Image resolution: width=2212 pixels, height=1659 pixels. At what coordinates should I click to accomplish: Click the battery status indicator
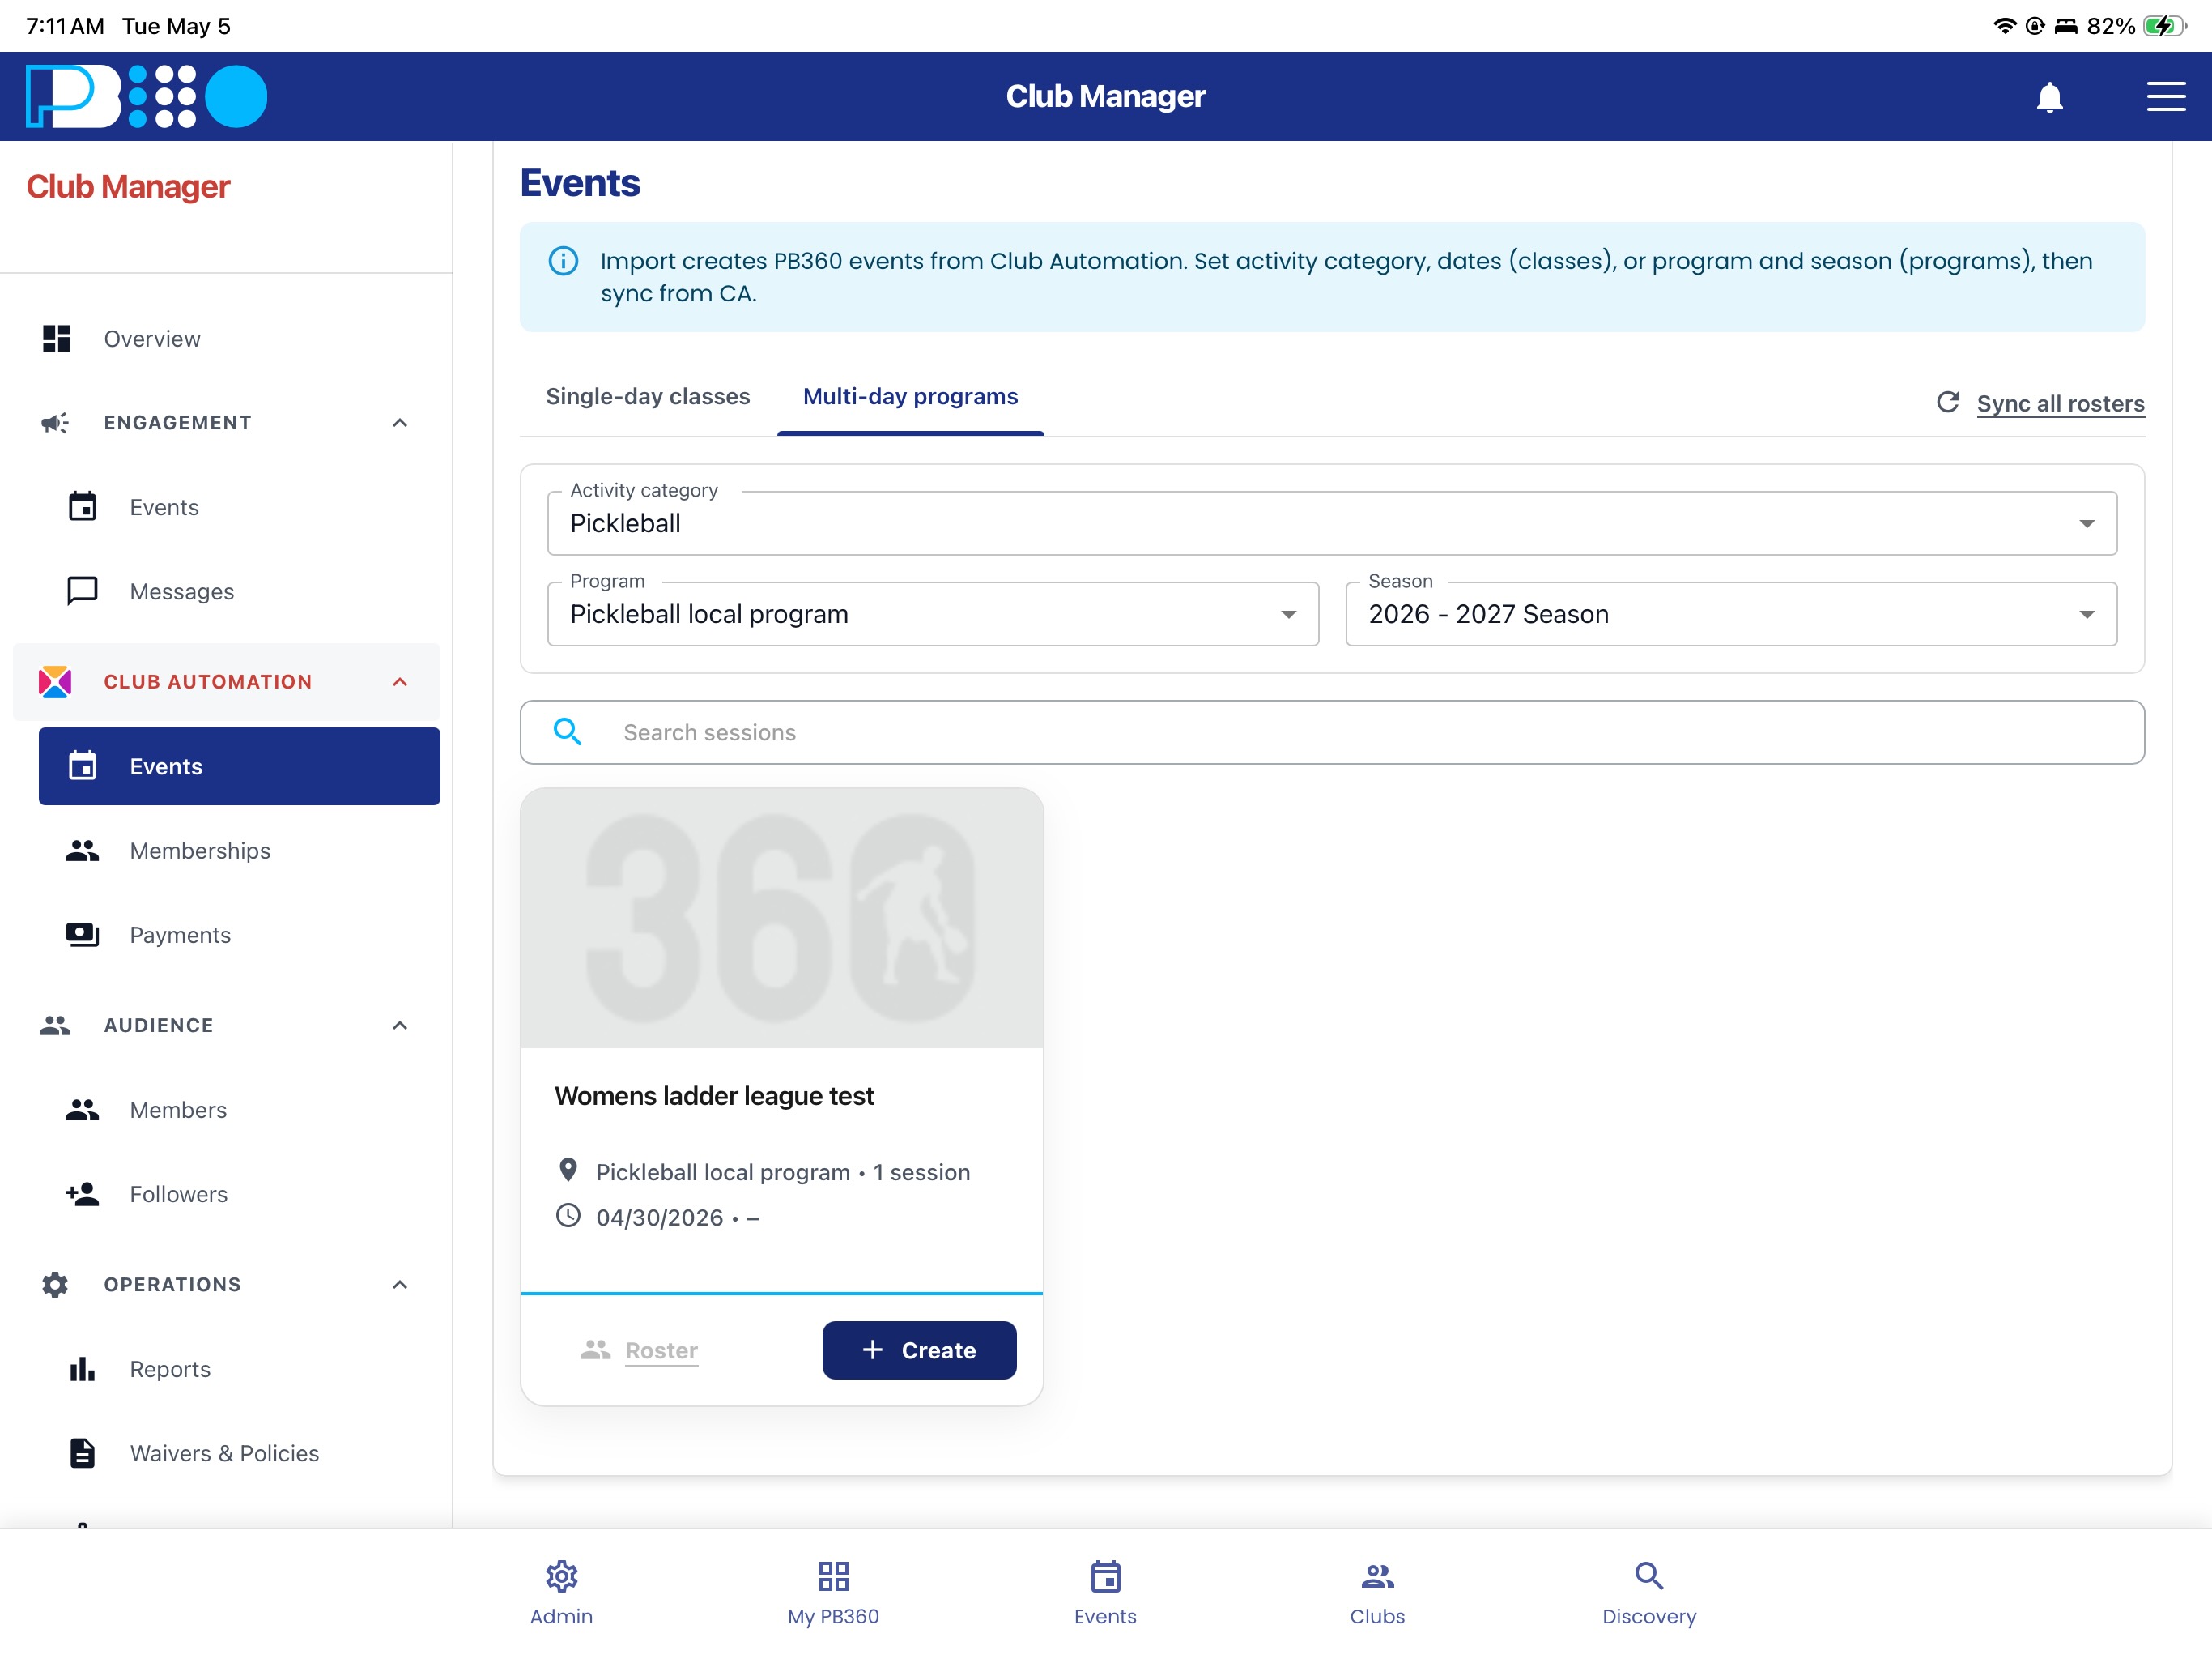tap(2165, 26)
